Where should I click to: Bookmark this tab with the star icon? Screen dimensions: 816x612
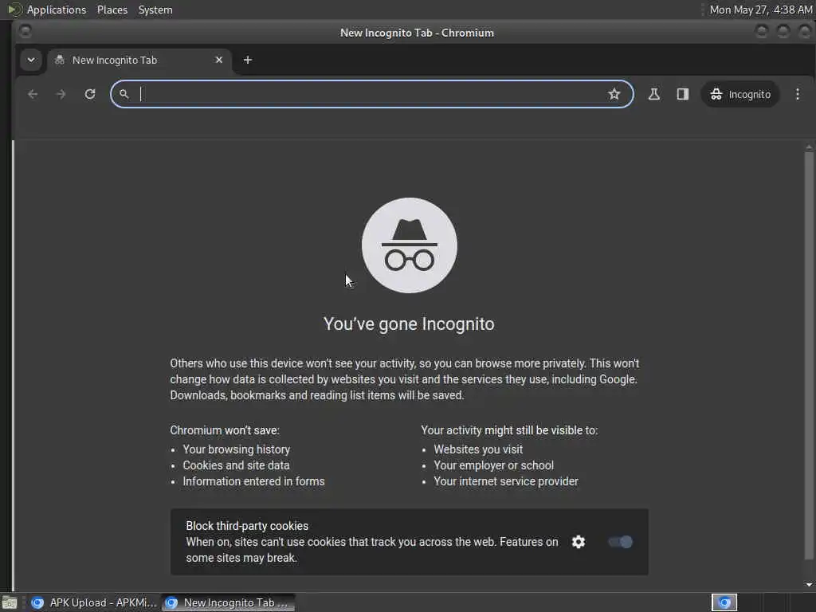pyautogui.click(x=614, y=94)
